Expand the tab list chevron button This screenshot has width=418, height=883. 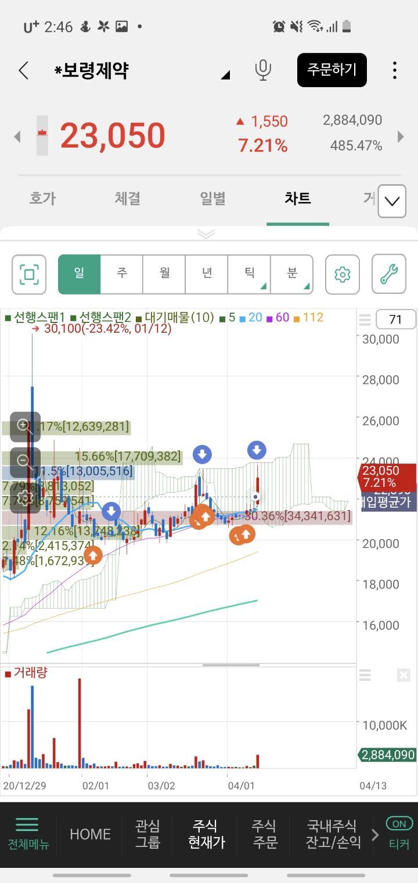pos(392,202)
